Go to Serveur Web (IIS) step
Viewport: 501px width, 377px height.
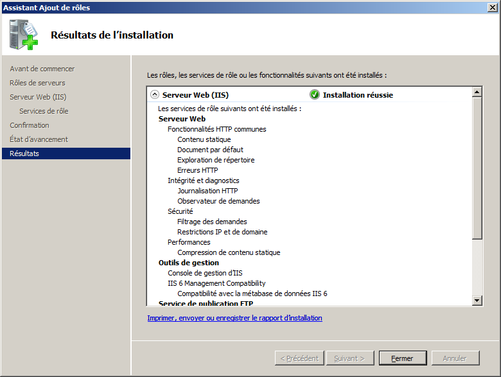point(38,97)
